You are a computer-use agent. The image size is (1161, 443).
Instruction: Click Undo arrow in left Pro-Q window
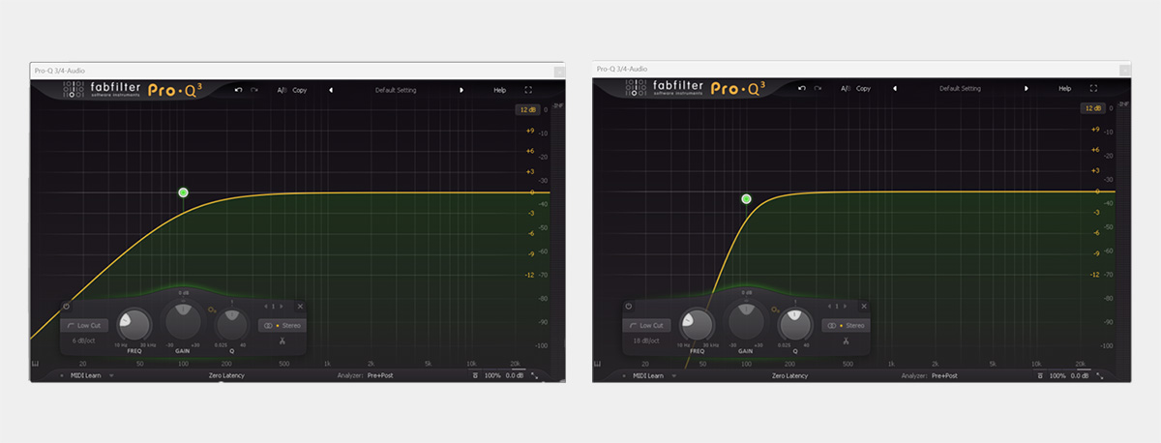coord(239,89)
